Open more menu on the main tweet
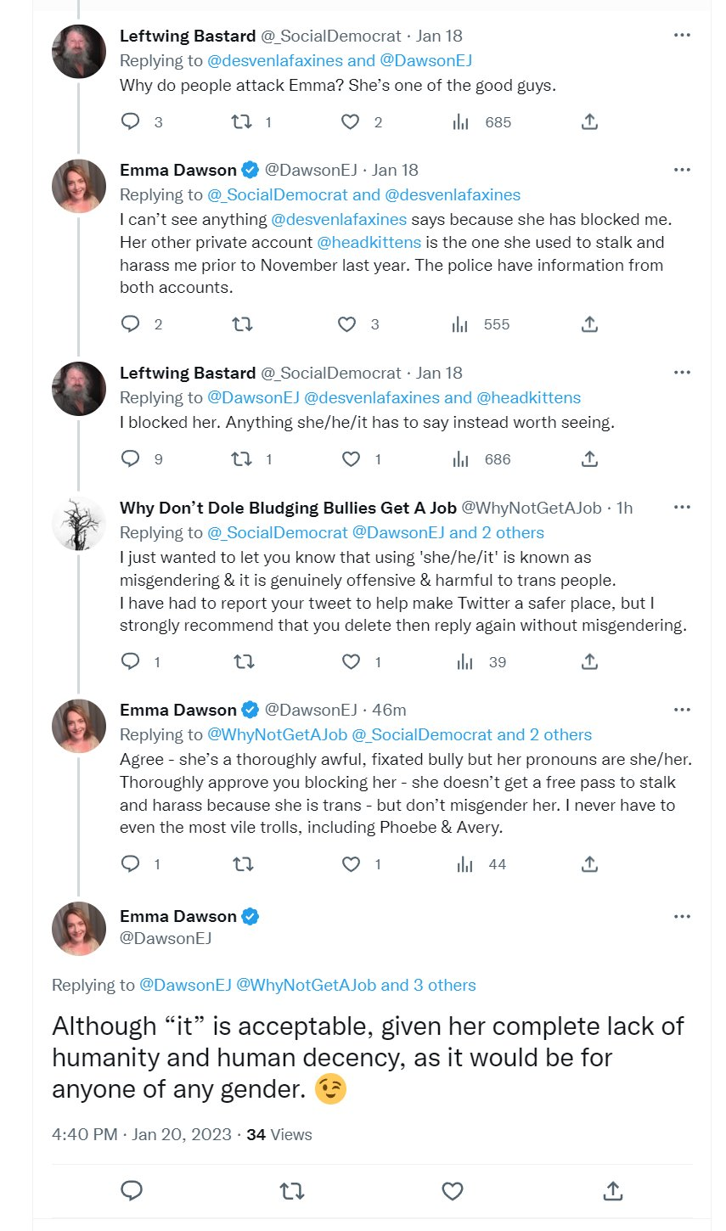The height and width of the screenshot is (1231, 726). (682, 916)
